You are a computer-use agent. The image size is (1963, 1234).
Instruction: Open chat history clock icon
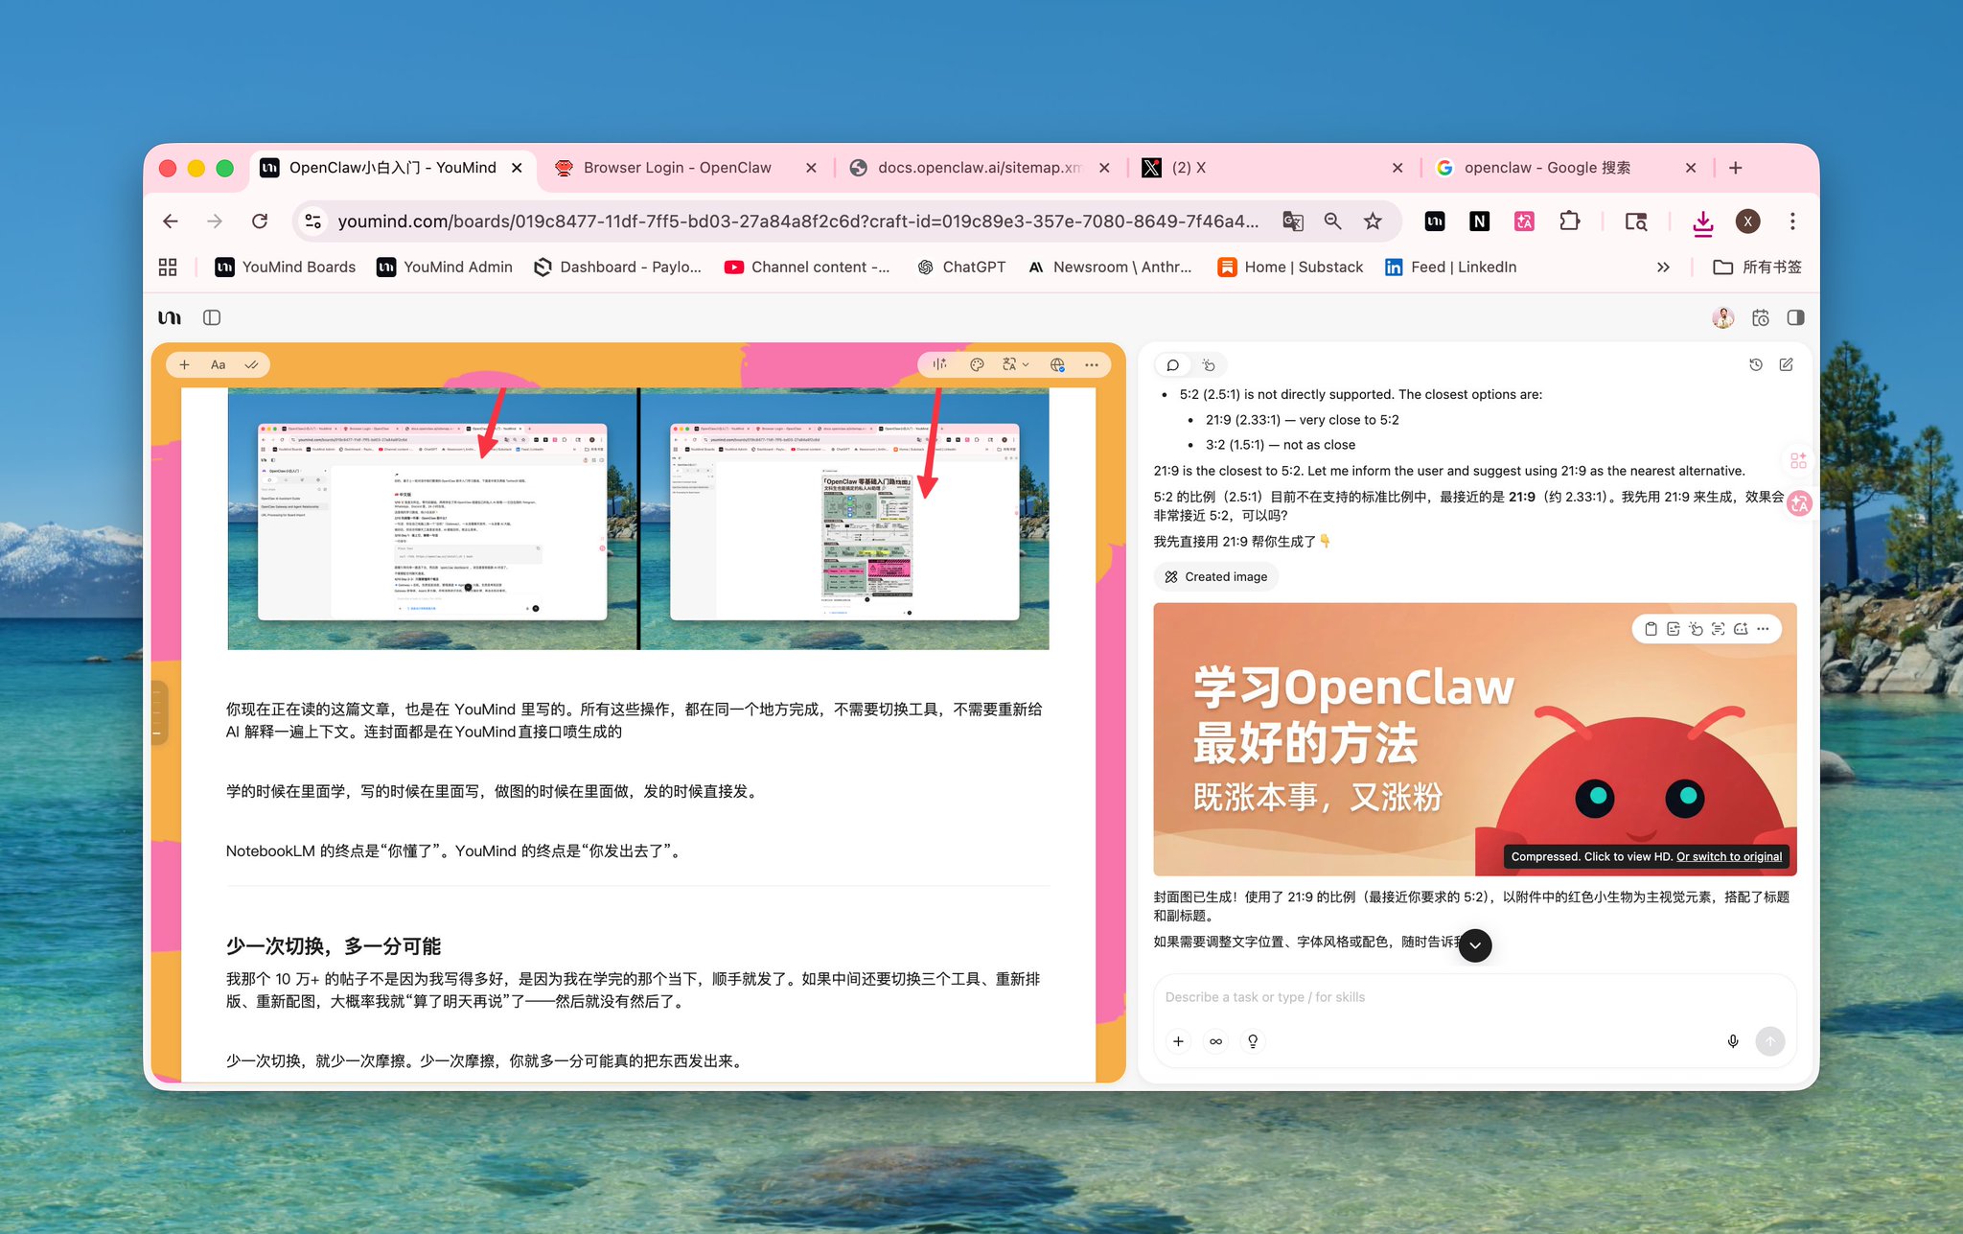1756,364
